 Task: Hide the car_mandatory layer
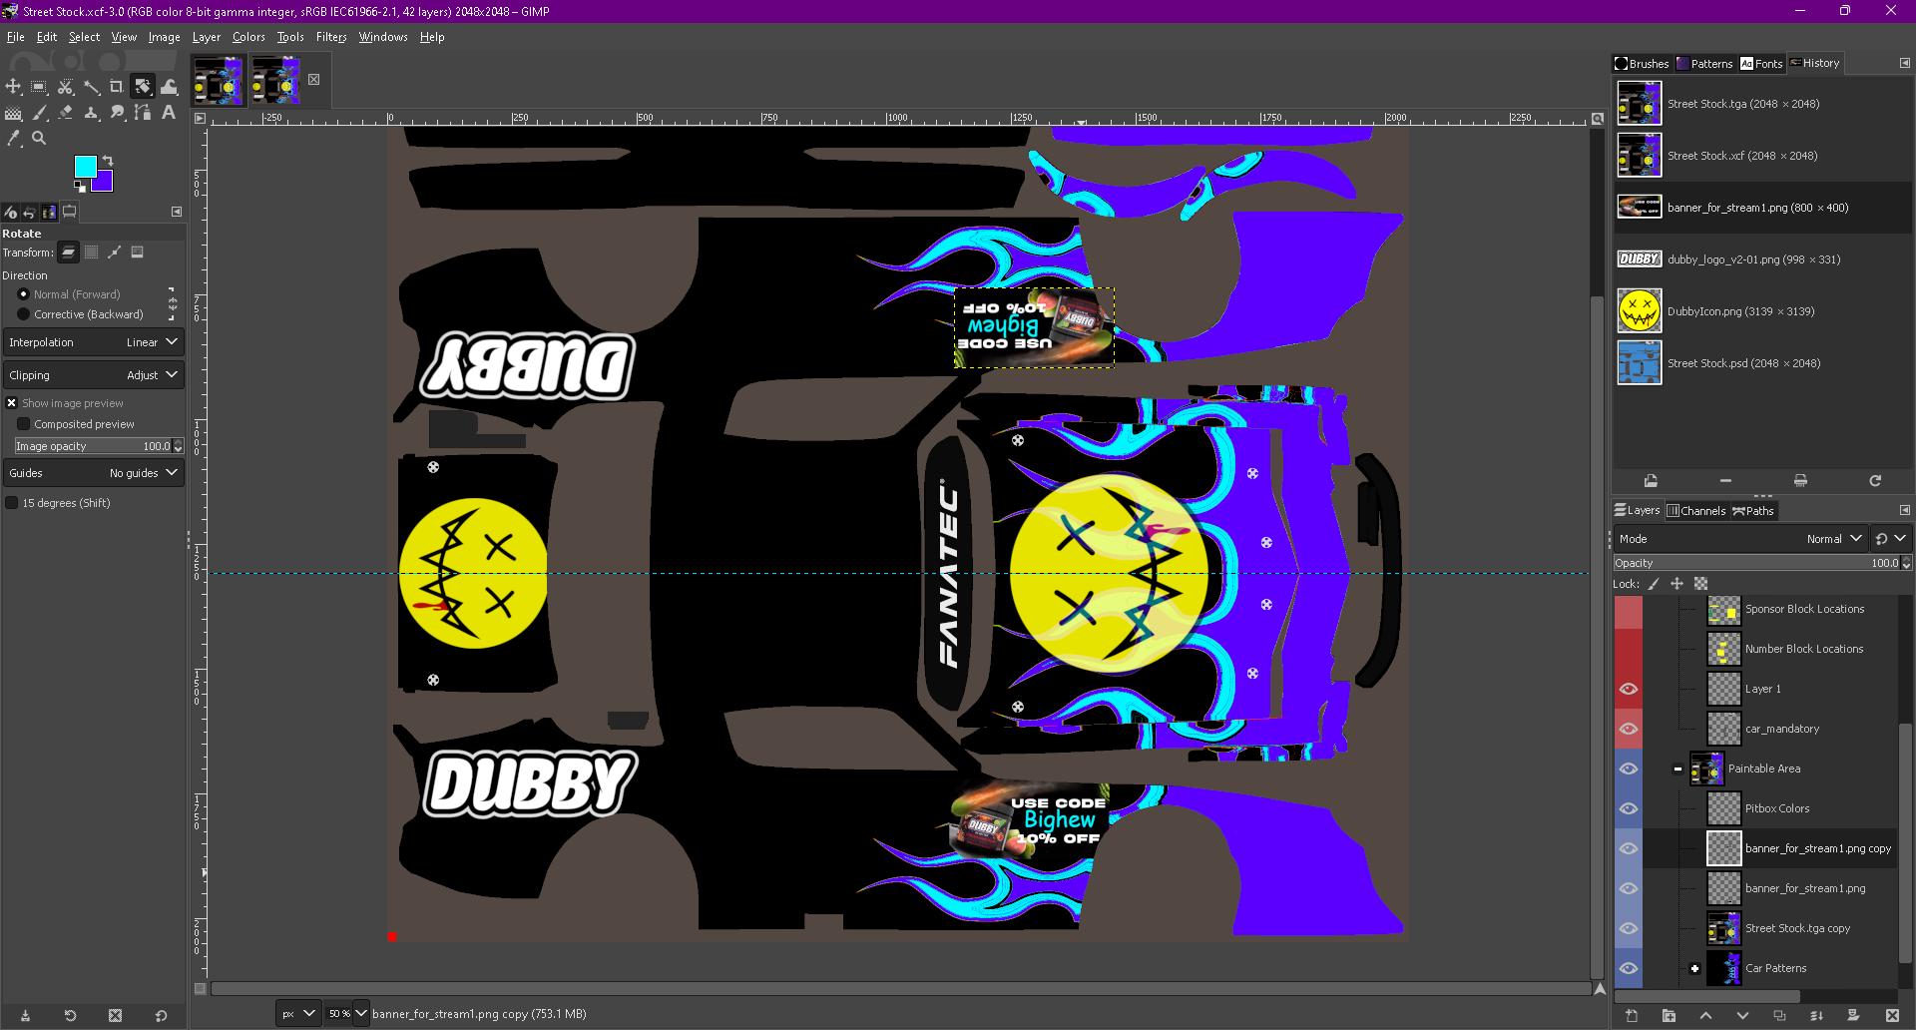click(1631, 729)
